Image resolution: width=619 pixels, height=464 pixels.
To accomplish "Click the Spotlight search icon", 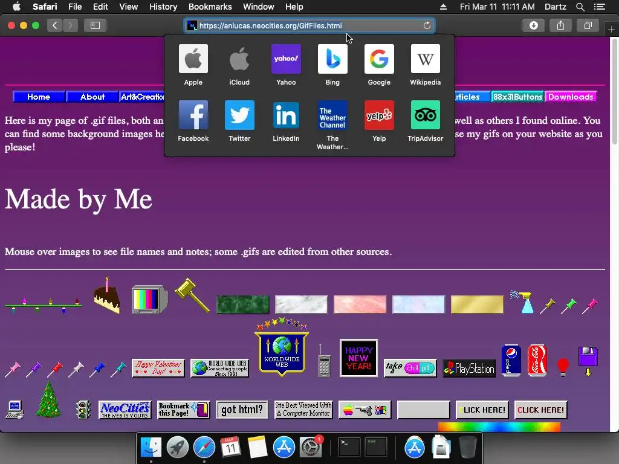I will [580, 7].
